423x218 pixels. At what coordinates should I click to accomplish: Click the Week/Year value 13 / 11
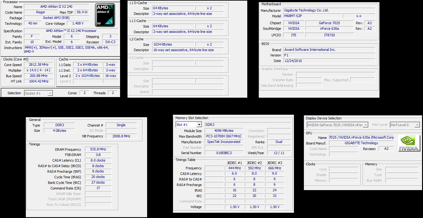pos(279,153)
